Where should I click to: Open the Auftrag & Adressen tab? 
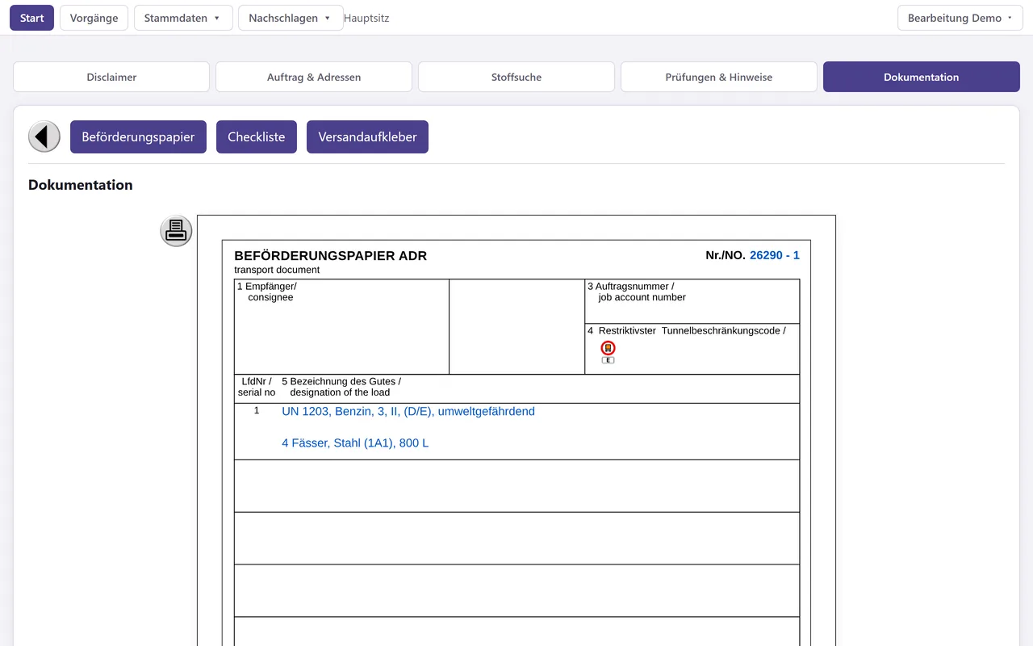click(314, 77)
